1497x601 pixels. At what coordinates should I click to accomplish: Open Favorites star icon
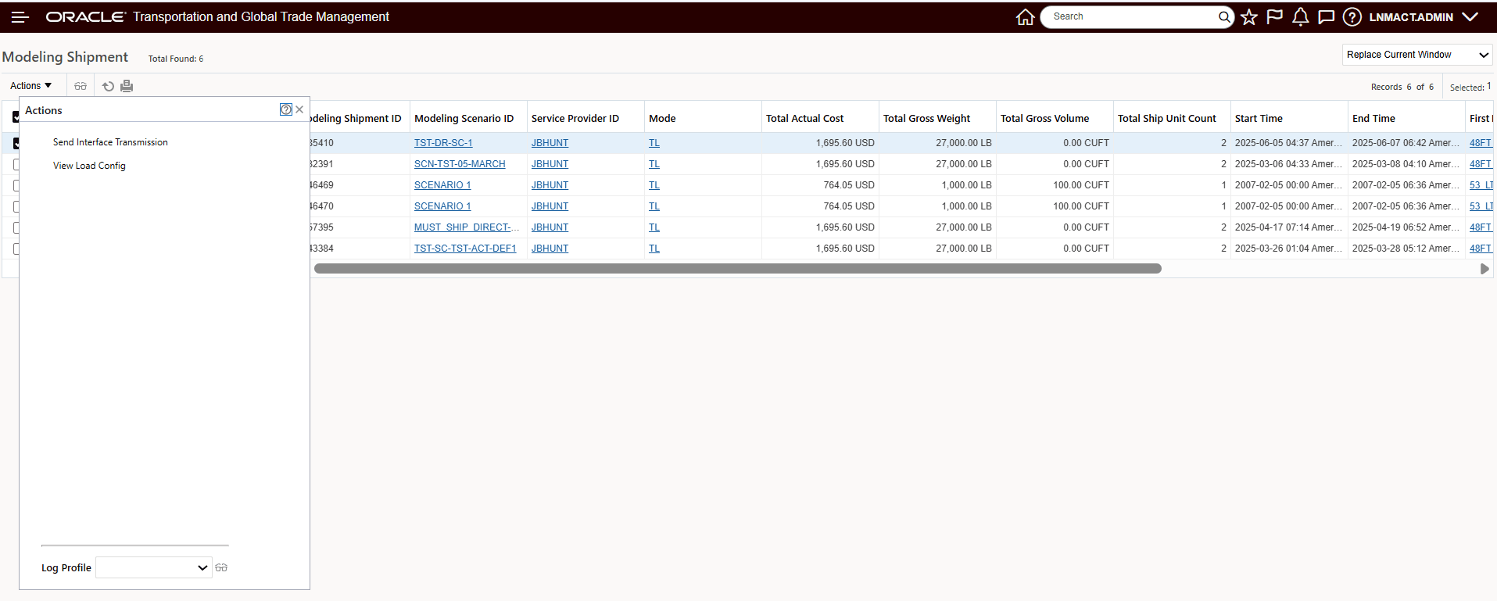pos(1249,17)
